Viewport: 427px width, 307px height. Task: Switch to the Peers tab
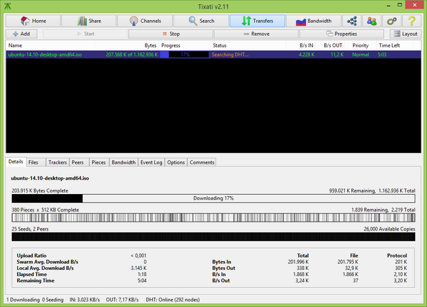coord(78,162)
